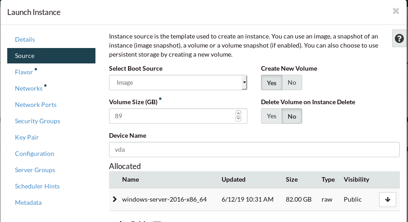
Task: Close the Launch Instance dialog
Action: (x=396, y=11)
